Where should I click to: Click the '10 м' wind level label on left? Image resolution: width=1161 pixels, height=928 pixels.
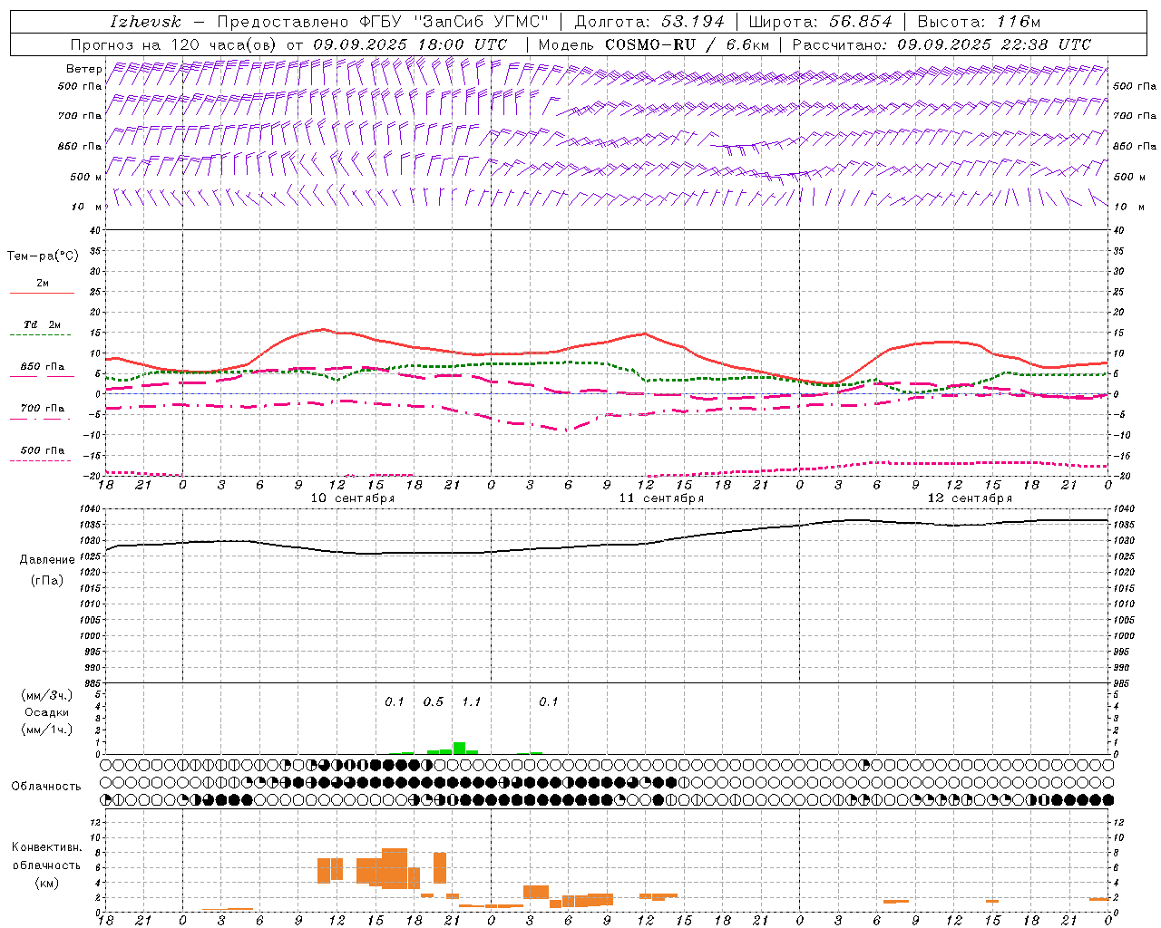87,208
